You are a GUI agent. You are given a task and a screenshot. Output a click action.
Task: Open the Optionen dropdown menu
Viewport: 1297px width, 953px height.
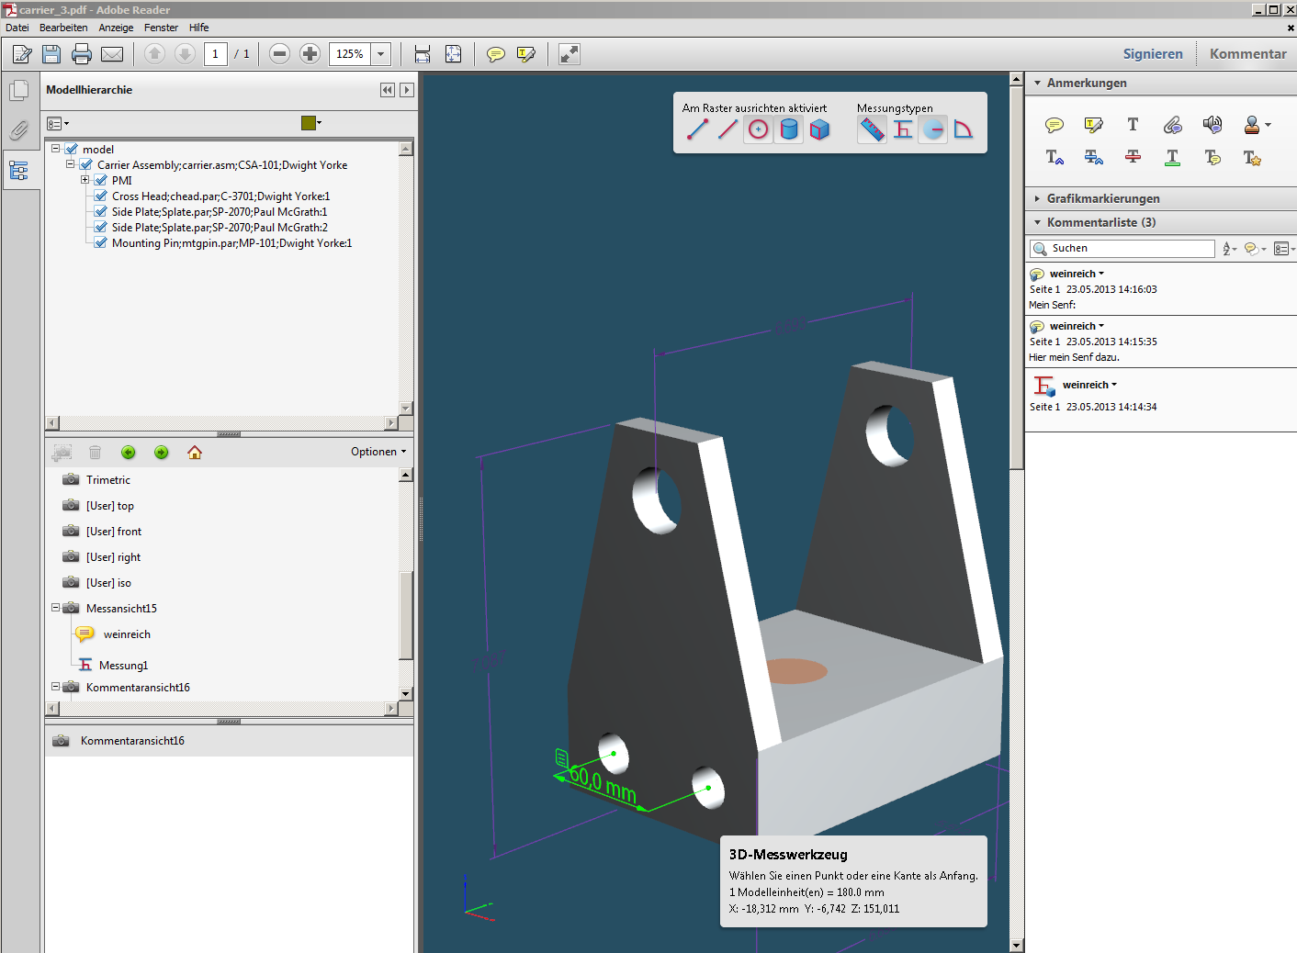point(378,452)
